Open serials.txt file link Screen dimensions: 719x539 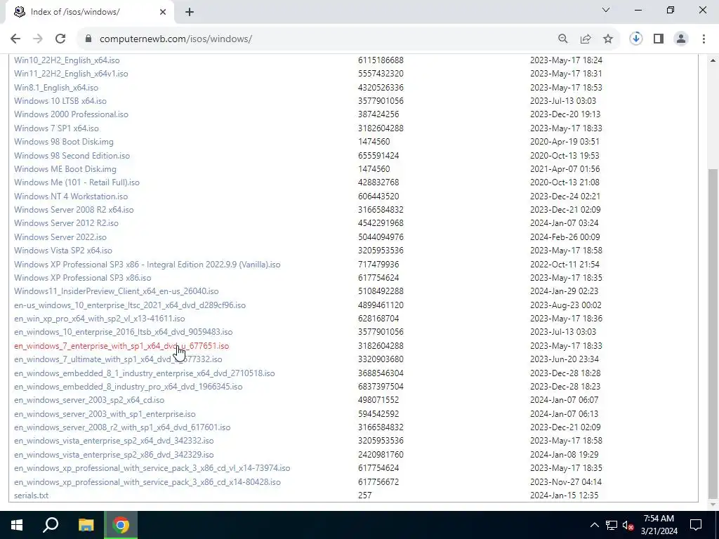pyautogui.click(x=31, y=495)
